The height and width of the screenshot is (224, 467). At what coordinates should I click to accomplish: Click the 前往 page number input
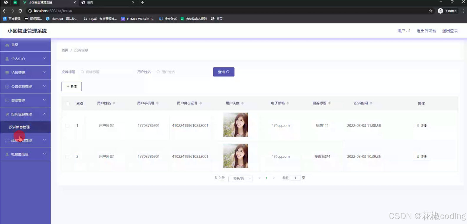295,178
